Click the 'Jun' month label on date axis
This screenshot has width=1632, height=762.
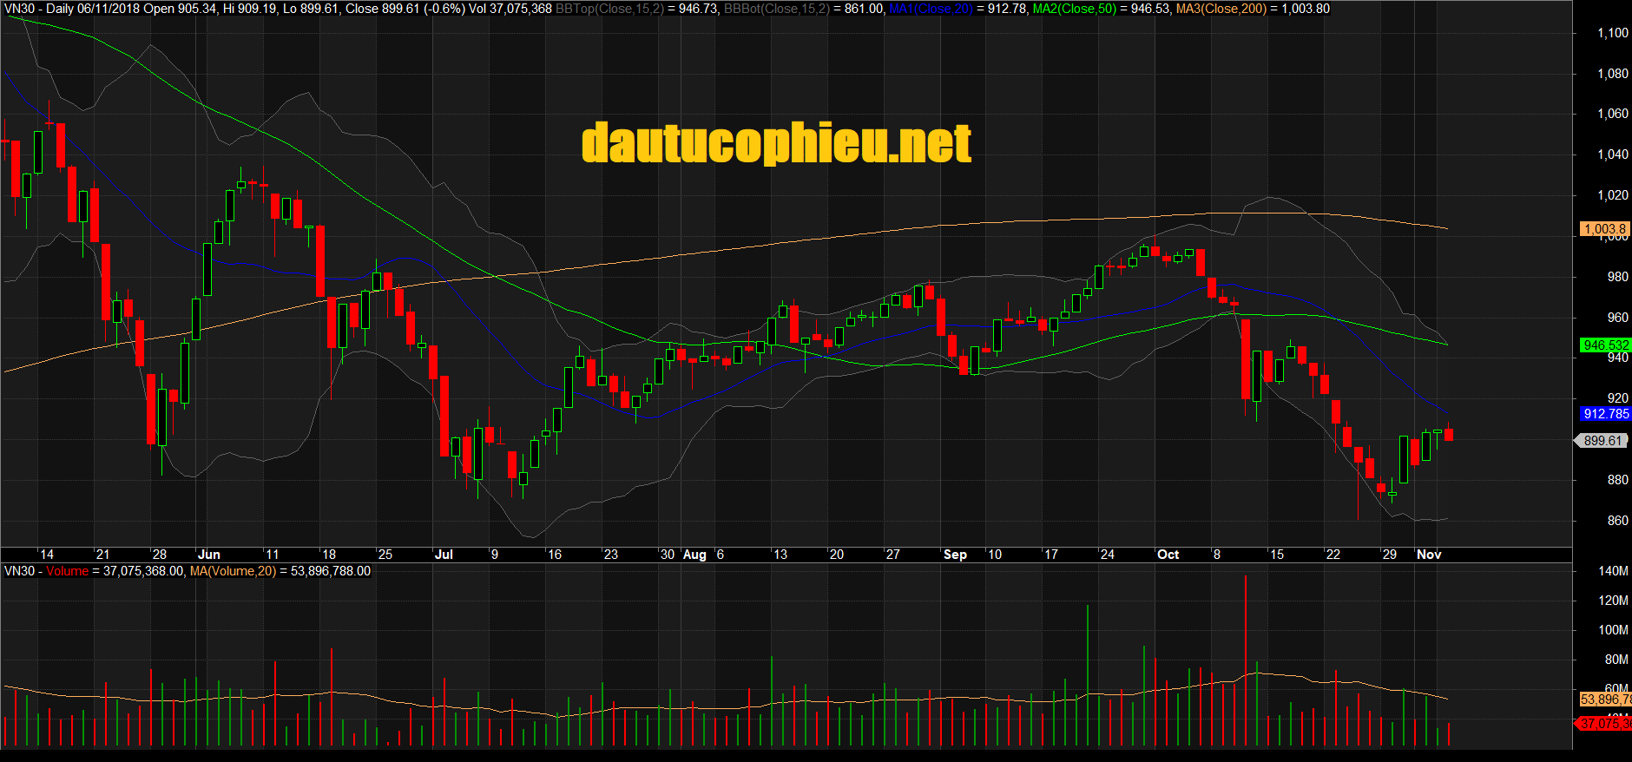click(x=209, y=555)
